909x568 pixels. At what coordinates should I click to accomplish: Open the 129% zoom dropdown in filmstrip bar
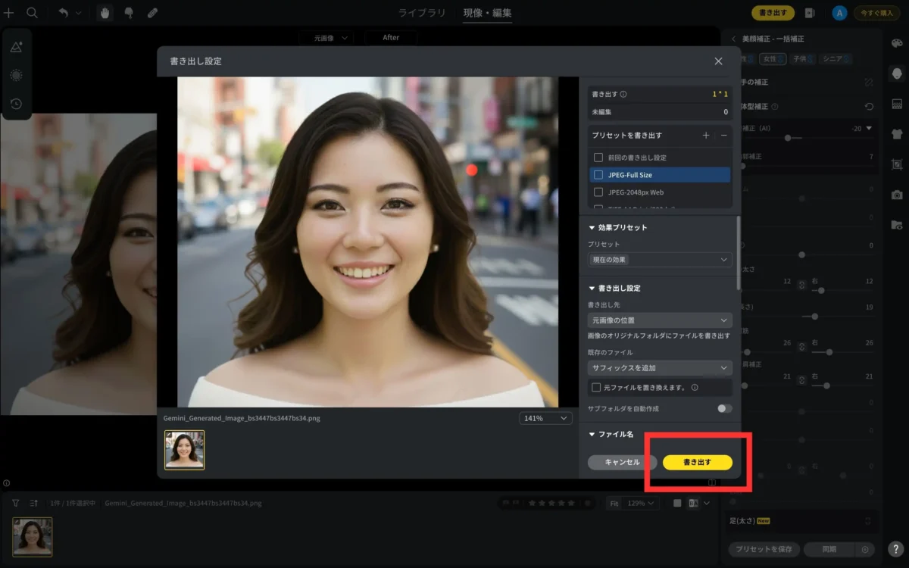point(642,503)
